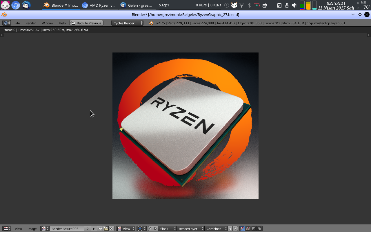The width and height of the screenshot is (371, 232).
Task: Open Bluetooth tray icon
Action: (249, 5)
